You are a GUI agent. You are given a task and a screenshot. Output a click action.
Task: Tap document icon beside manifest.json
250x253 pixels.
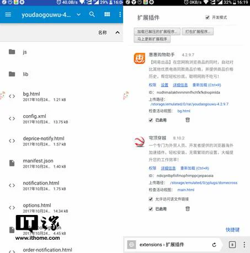tap(12, 163)
